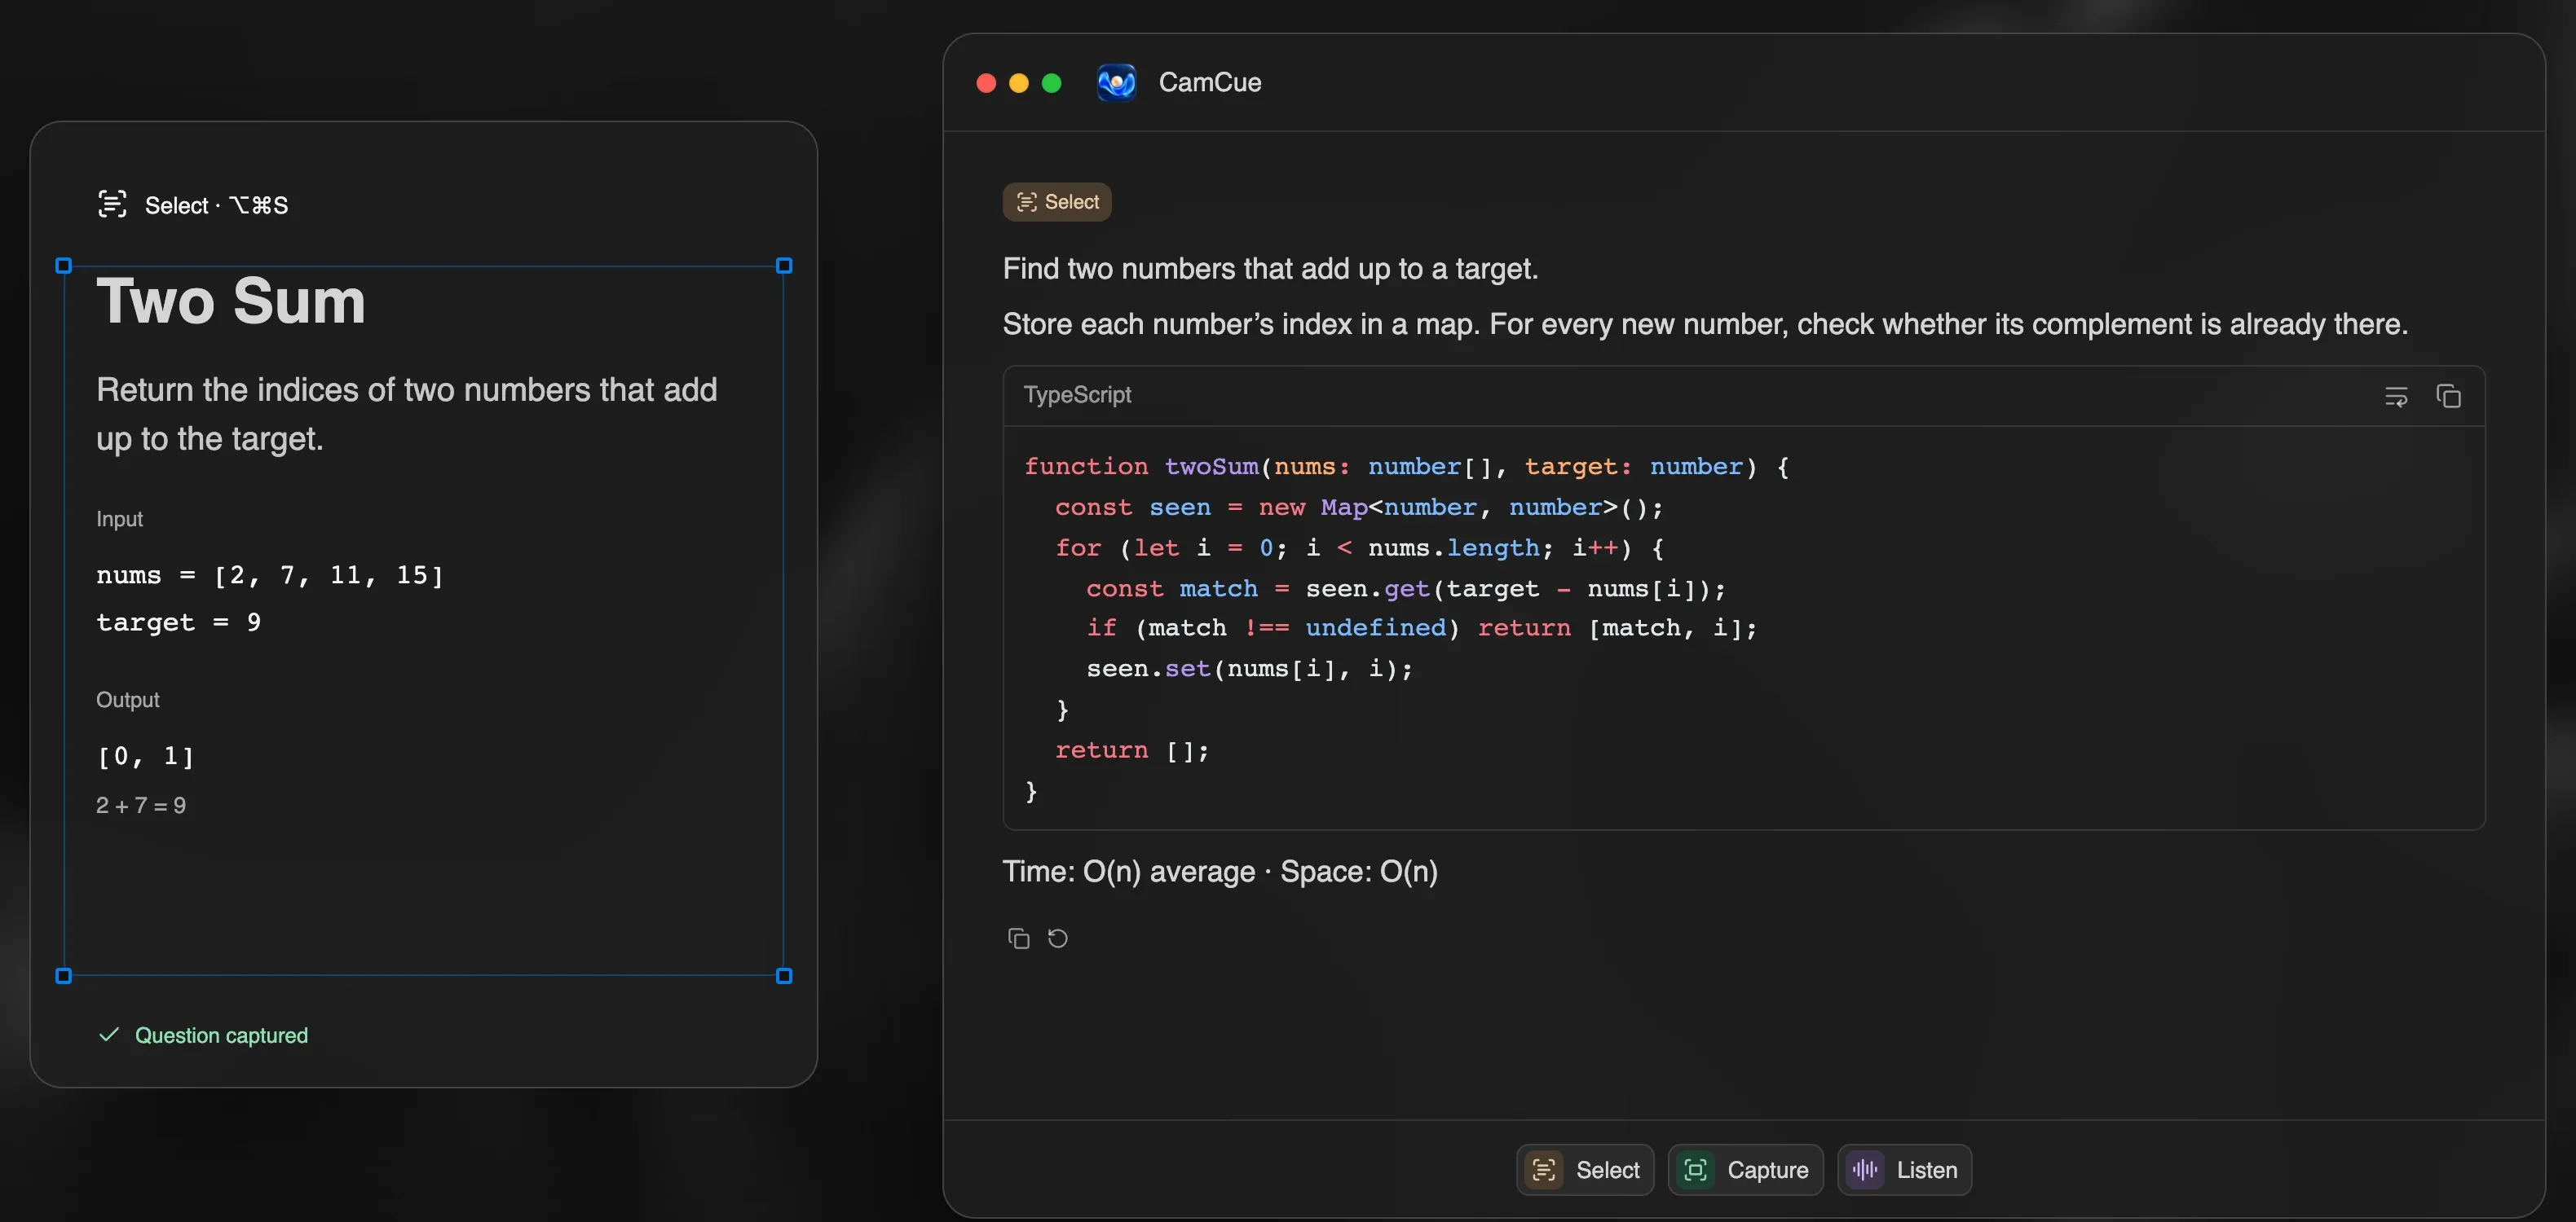Click the 'seen.set(nums[i], i);' code line
Viewport: 2576px width, 1222px height.
[x=1250, y=669]
